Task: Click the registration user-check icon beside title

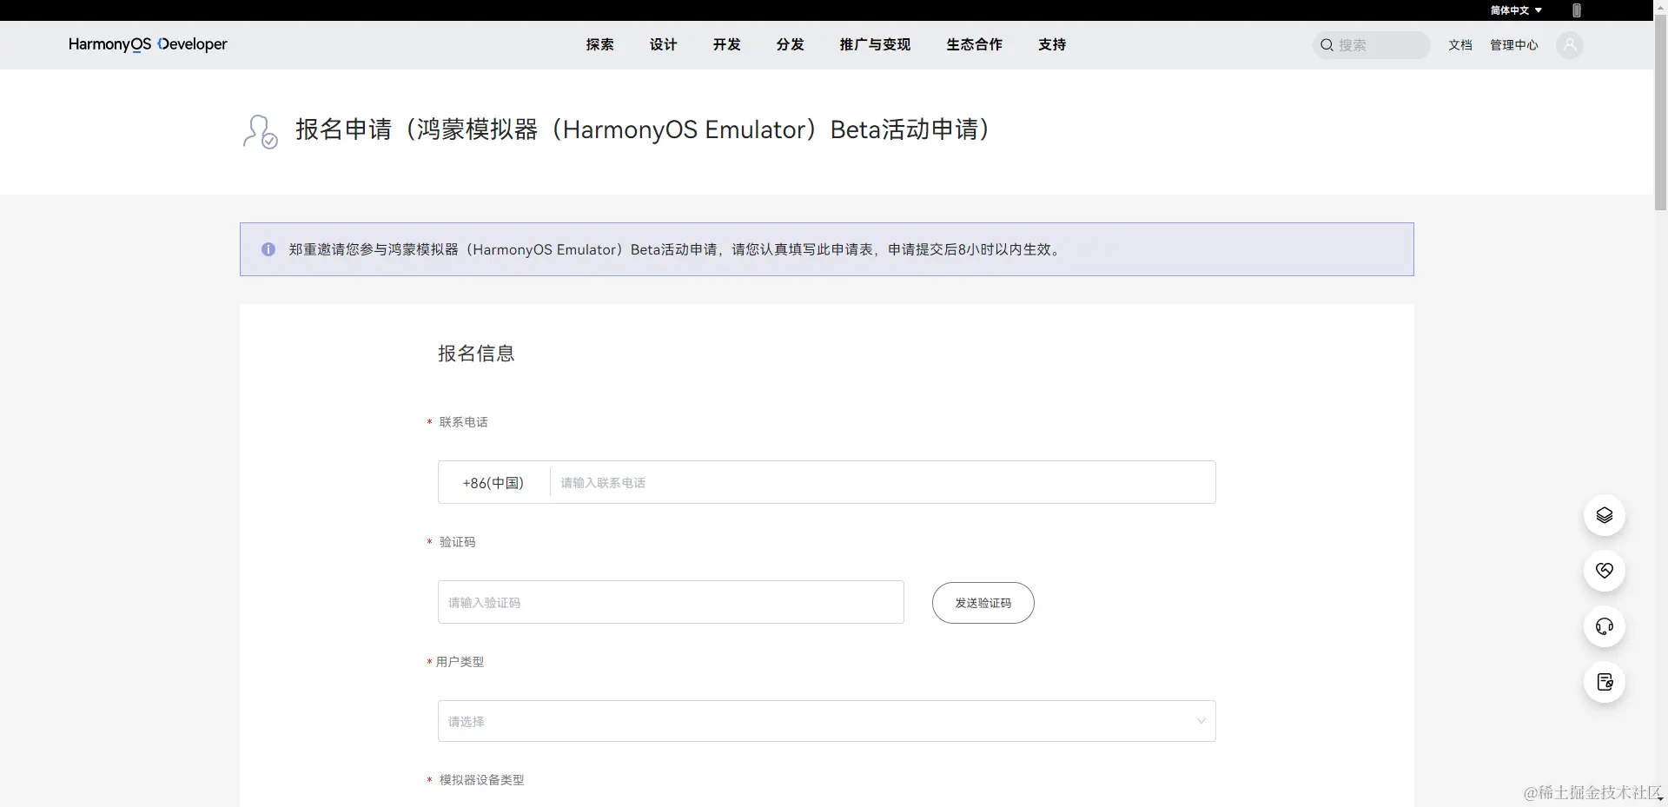Action: pyautogui.click(x=260, y=131)
